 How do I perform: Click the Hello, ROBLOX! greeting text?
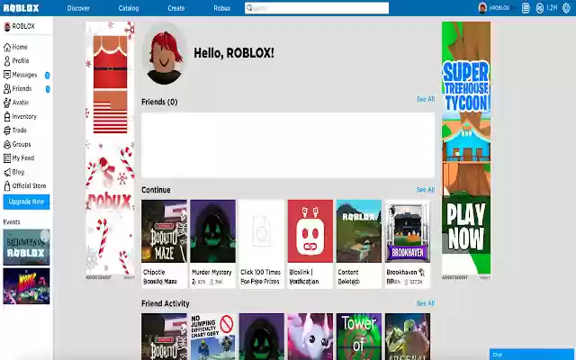point(234,53)
